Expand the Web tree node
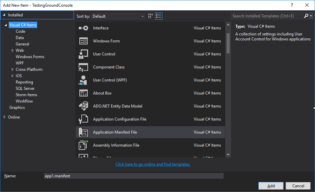The width and height of the screenshot is (315, 192). (x=12, y=50)
